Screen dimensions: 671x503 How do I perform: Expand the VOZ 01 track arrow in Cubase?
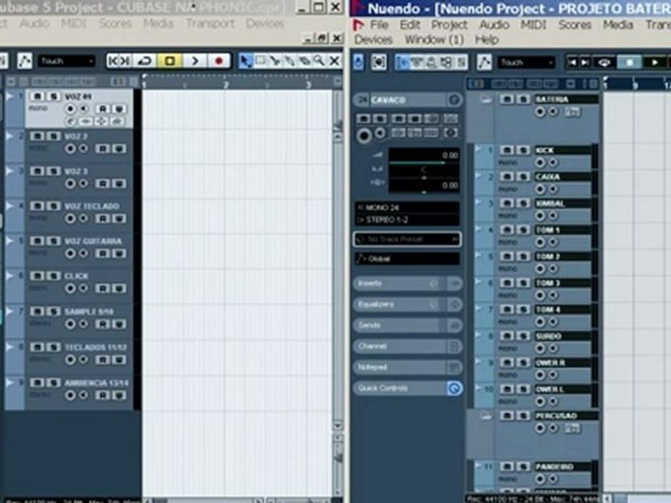[9, 96]
